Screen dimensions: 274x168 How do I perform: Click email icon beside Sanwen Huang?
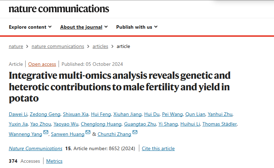88,132
